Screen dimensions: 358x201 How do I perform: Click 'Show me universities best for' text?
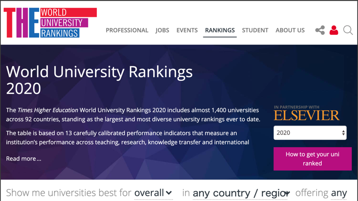[69, 193]
